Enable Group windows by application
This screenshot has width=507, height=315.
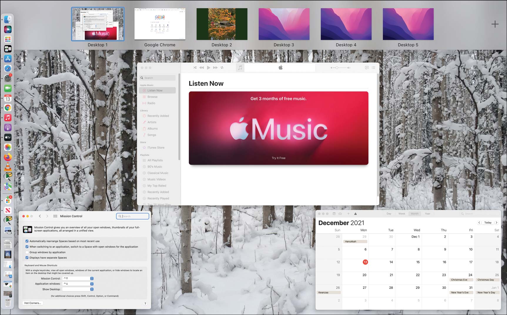coord(27,252)
